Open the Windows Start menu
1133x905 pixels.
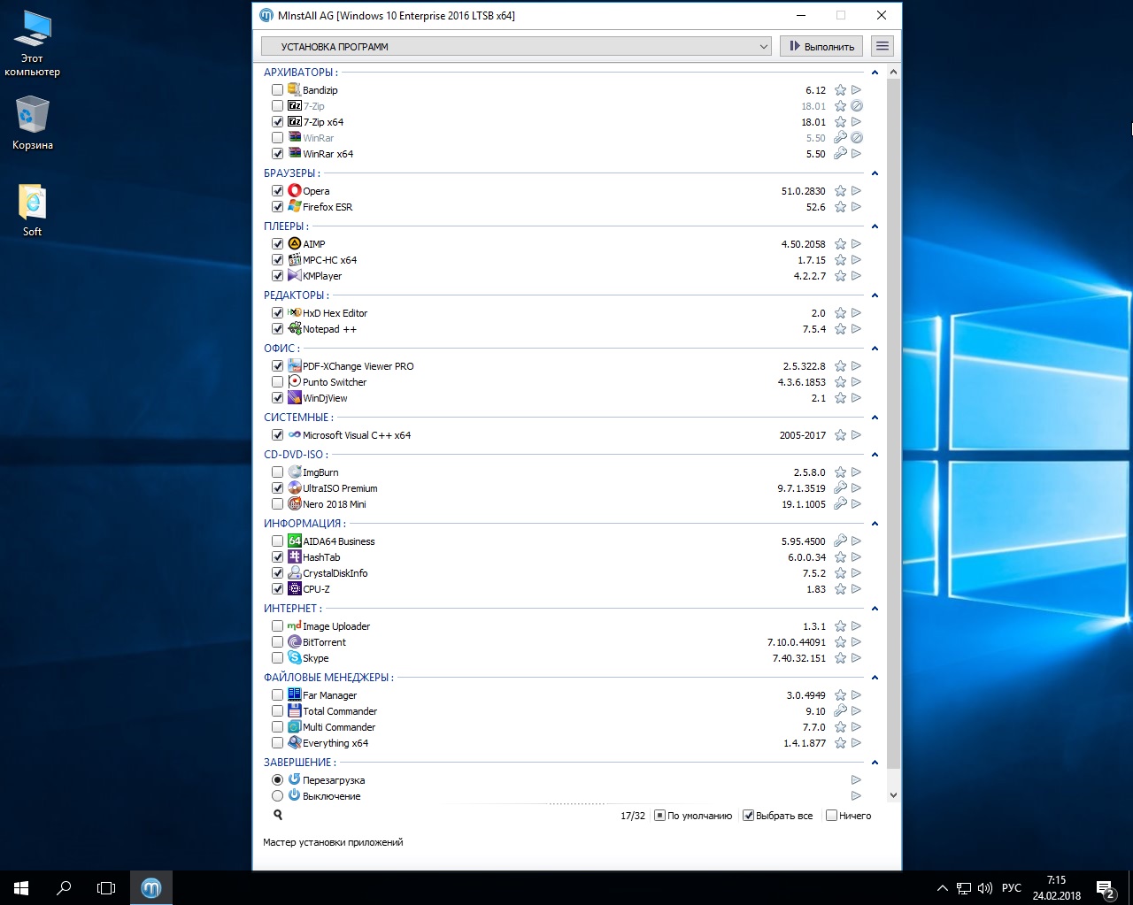pyautogui.click(x=21, y=887)
